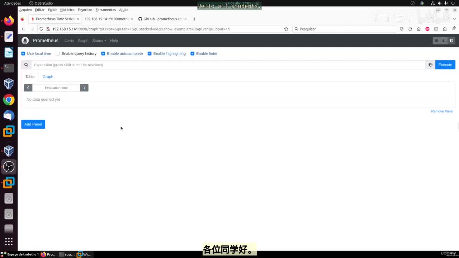Screen dimensions: 459x258
Task: Open Graph in the top navbar
Action: [x=83, y=41]
